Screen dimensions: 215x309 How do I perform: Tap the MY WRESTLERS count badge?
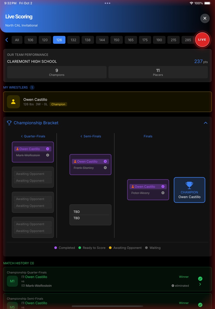pyautogui.click(x=32, y=88)
